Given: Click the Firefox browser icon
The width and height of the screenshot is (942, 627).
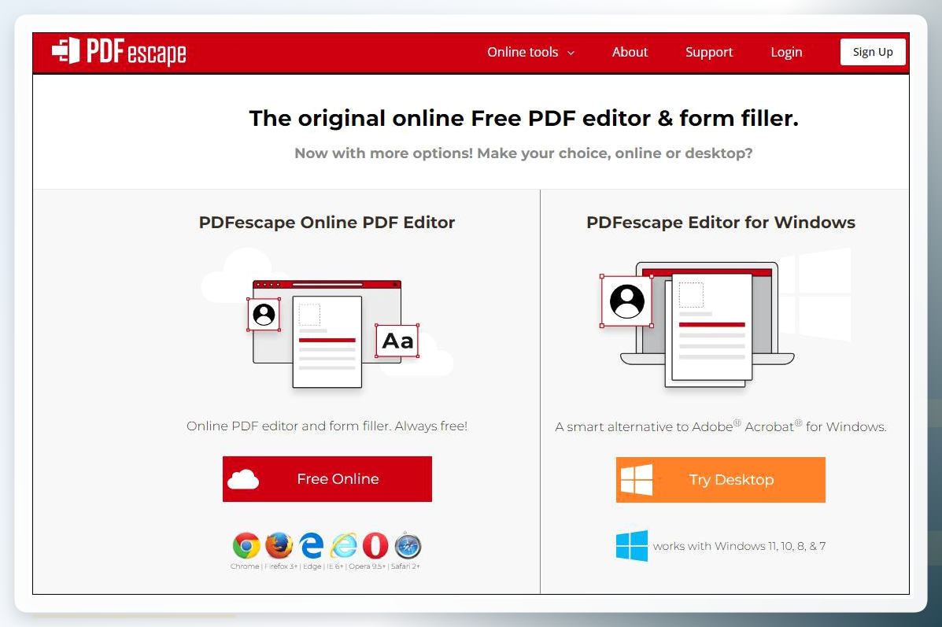Looking at the screenshot, I should [279, 544].
